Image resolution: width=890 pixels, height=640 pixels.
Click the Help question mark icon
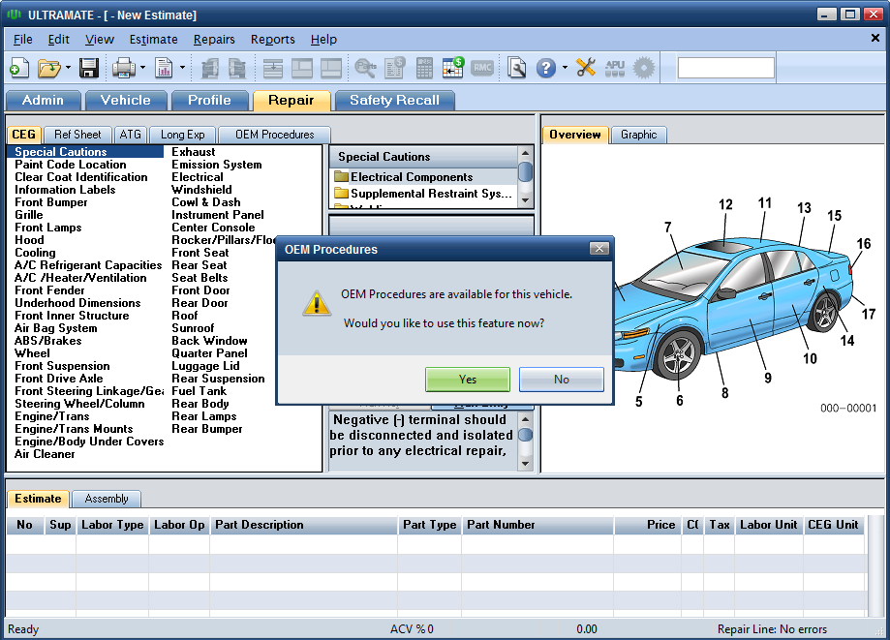point(546,68)
